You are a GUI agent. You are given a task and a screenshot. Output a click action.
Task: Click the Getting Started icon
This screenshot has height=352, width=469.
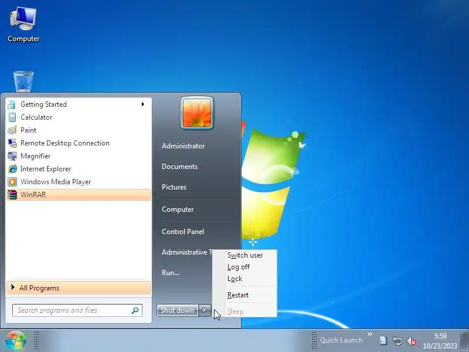(12, 104)
